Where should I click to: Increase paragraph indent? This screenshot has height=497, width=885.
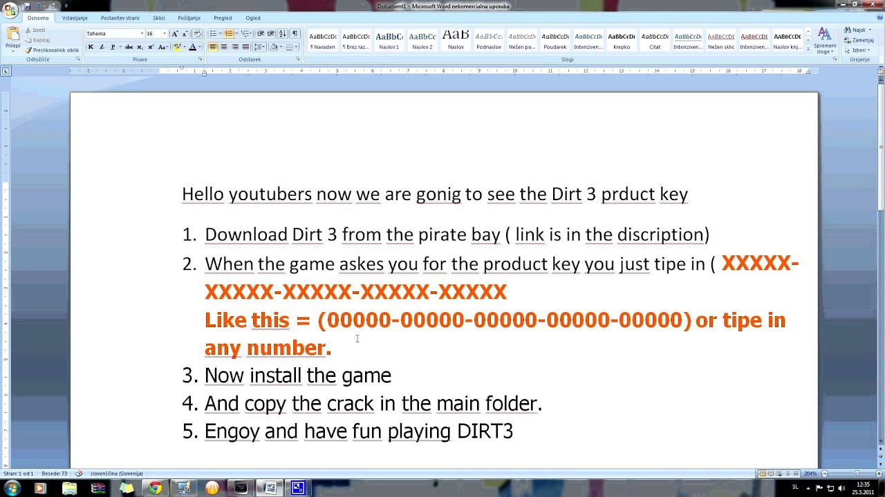(x=271, y=33)
